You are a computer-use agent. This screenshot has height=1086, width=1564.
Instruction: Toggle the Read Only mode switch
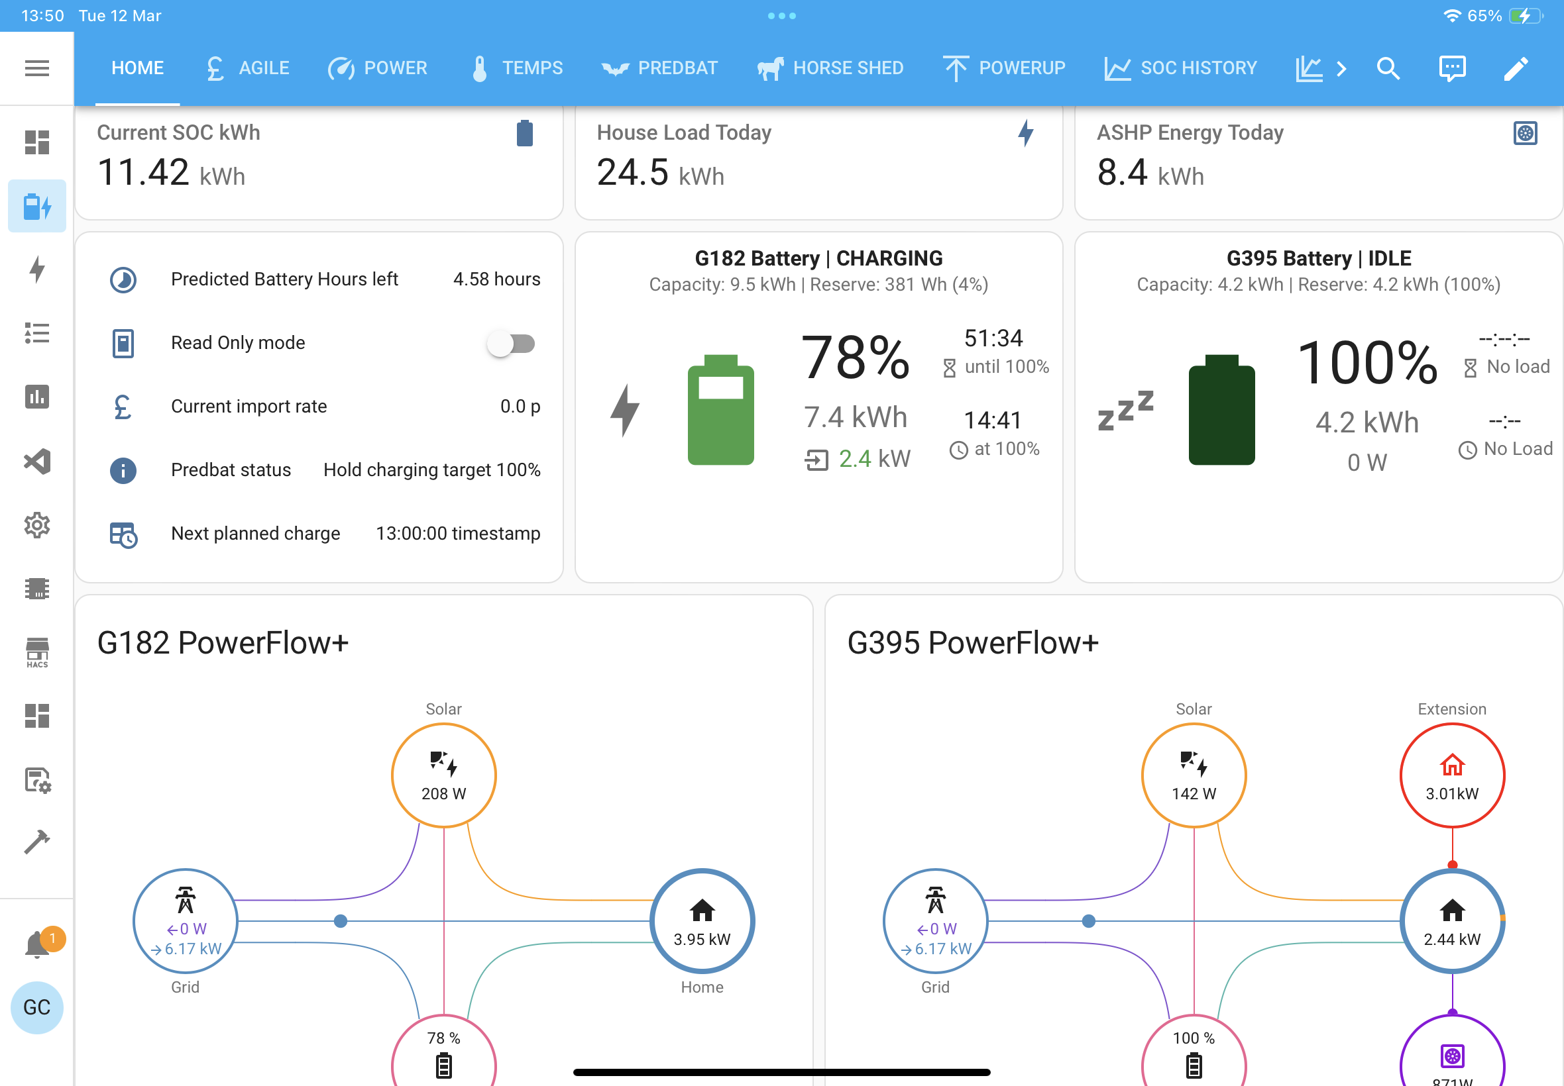tap(512, 343)
